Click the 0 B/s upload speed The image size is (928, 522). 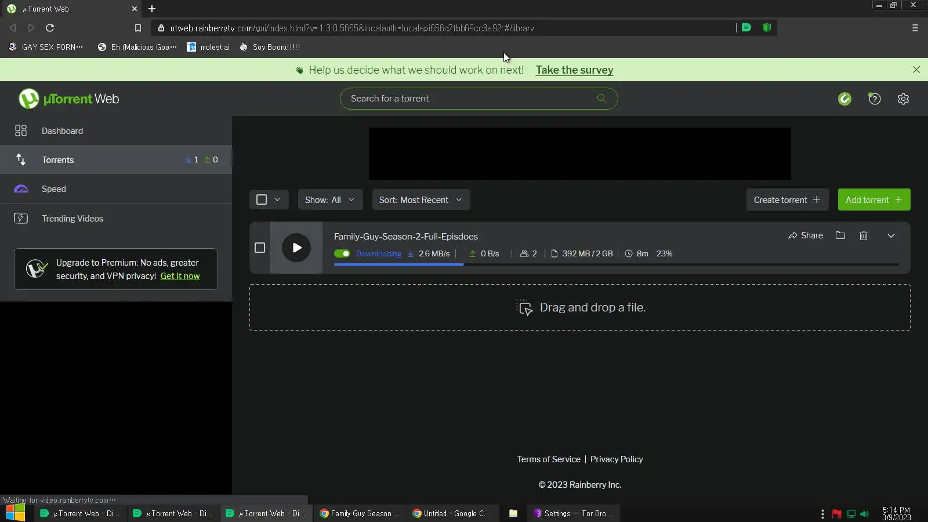[x=490, y=253]
